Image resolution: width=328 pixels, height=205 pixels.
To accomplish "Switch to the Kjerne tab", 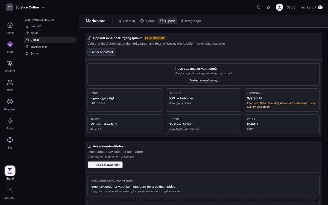I will tap(148, 21).
